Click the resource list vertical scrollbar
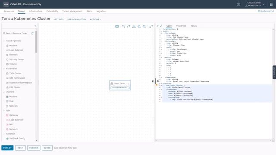Screen dimensions: 276x155 click(x=36, y=41)
